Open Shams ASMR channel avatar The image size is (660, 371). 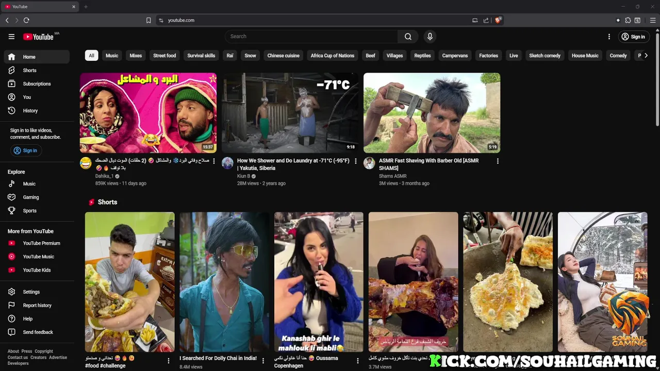[x=369, y=163]
